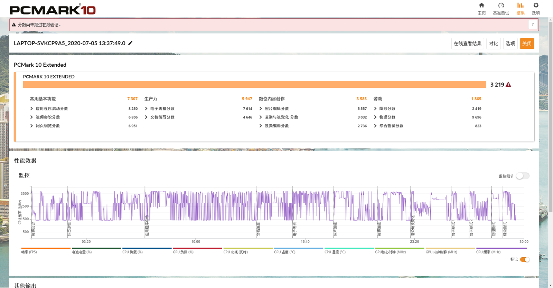Screen dimensions: 553x288
Task: Expand the 图形分数 row
Action: pos(375,108)
